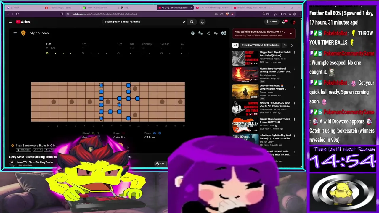Viewport: 379px width, 213px height.
Task: Open alpha jams help question icon
Action: [193, 33]
